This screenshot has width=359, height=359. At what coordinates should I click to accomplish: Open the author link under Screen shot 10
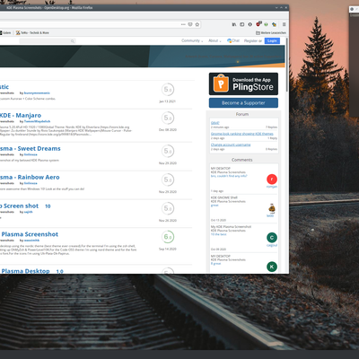pos(28,212)
